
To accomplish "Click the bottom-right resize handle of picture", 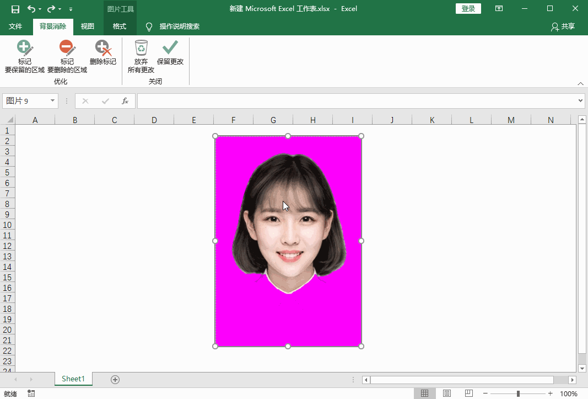I will [362, 347].
